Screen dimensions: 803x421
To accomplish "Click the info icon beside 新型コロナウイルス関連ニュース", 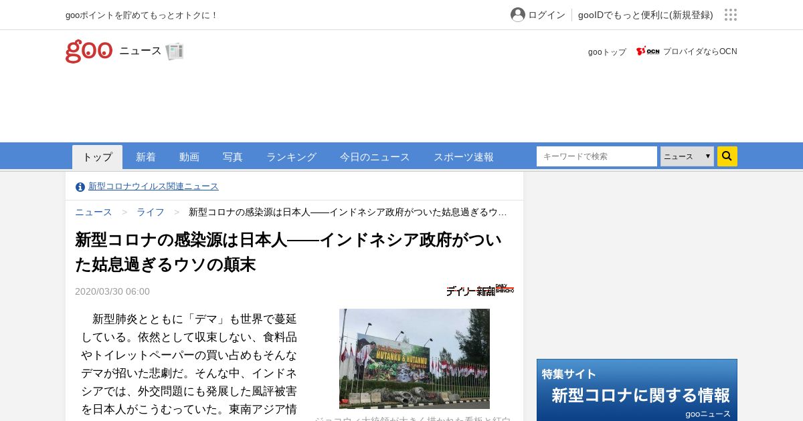I will 80,187.
